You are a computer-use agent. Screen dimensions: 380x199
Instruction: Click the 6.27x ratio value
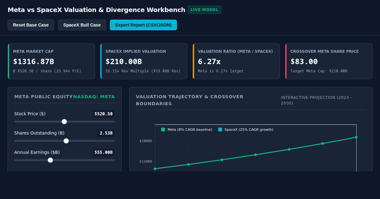pos(209,62)
